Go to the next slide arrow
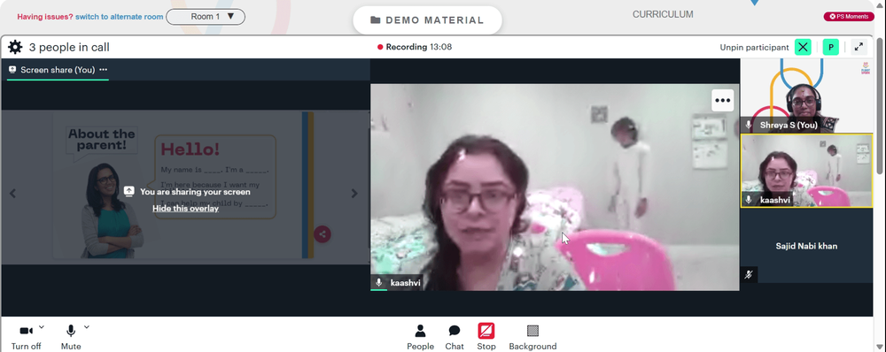 tap(354, 194)
